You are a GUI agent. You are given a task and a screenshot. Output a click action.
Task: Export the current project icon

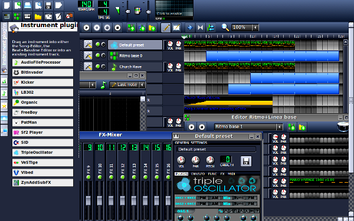58,5
